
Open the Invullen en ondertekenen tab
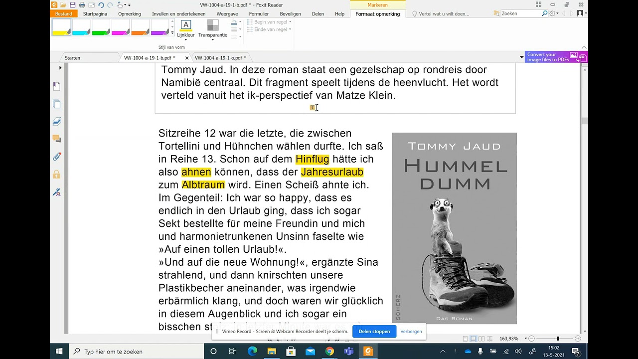point(179,14)
